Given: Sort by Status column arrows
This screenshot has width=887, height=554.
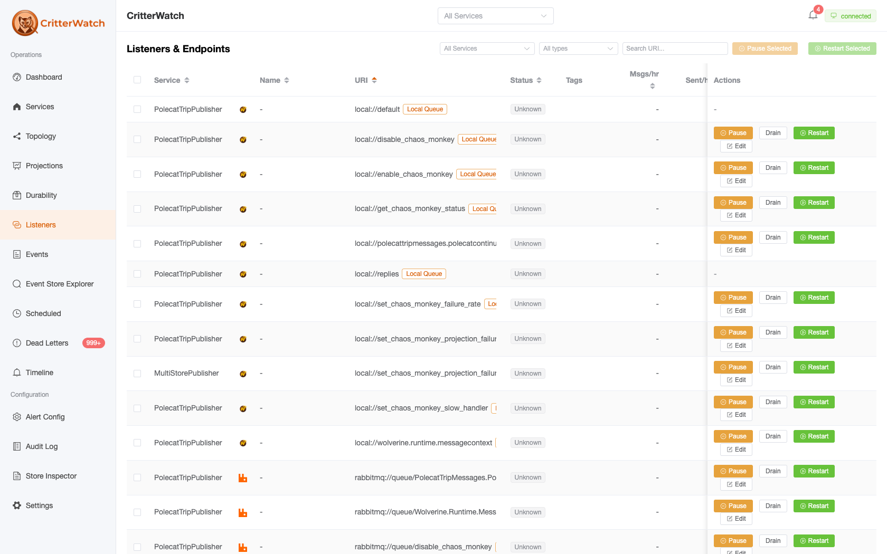Looking at the screenshot, I should click(539, 80).
